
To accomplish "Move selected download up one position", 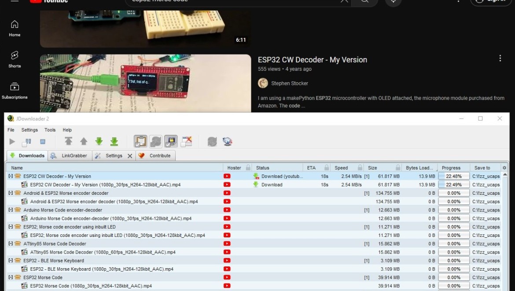I will coord(84,142).
